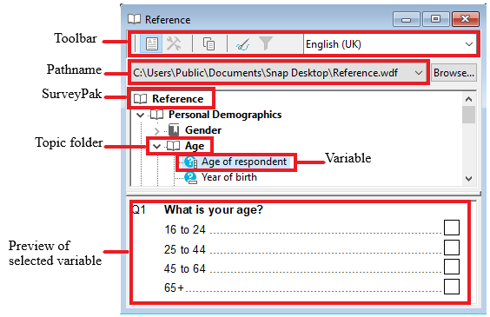The image size is (490, 317).
Task: Open the Reference.wdf pathname dropdown
Action: tap(419, 73)
